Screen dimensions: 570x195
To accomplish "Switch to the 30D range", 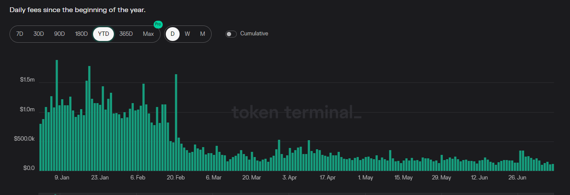I will point(39,34).
